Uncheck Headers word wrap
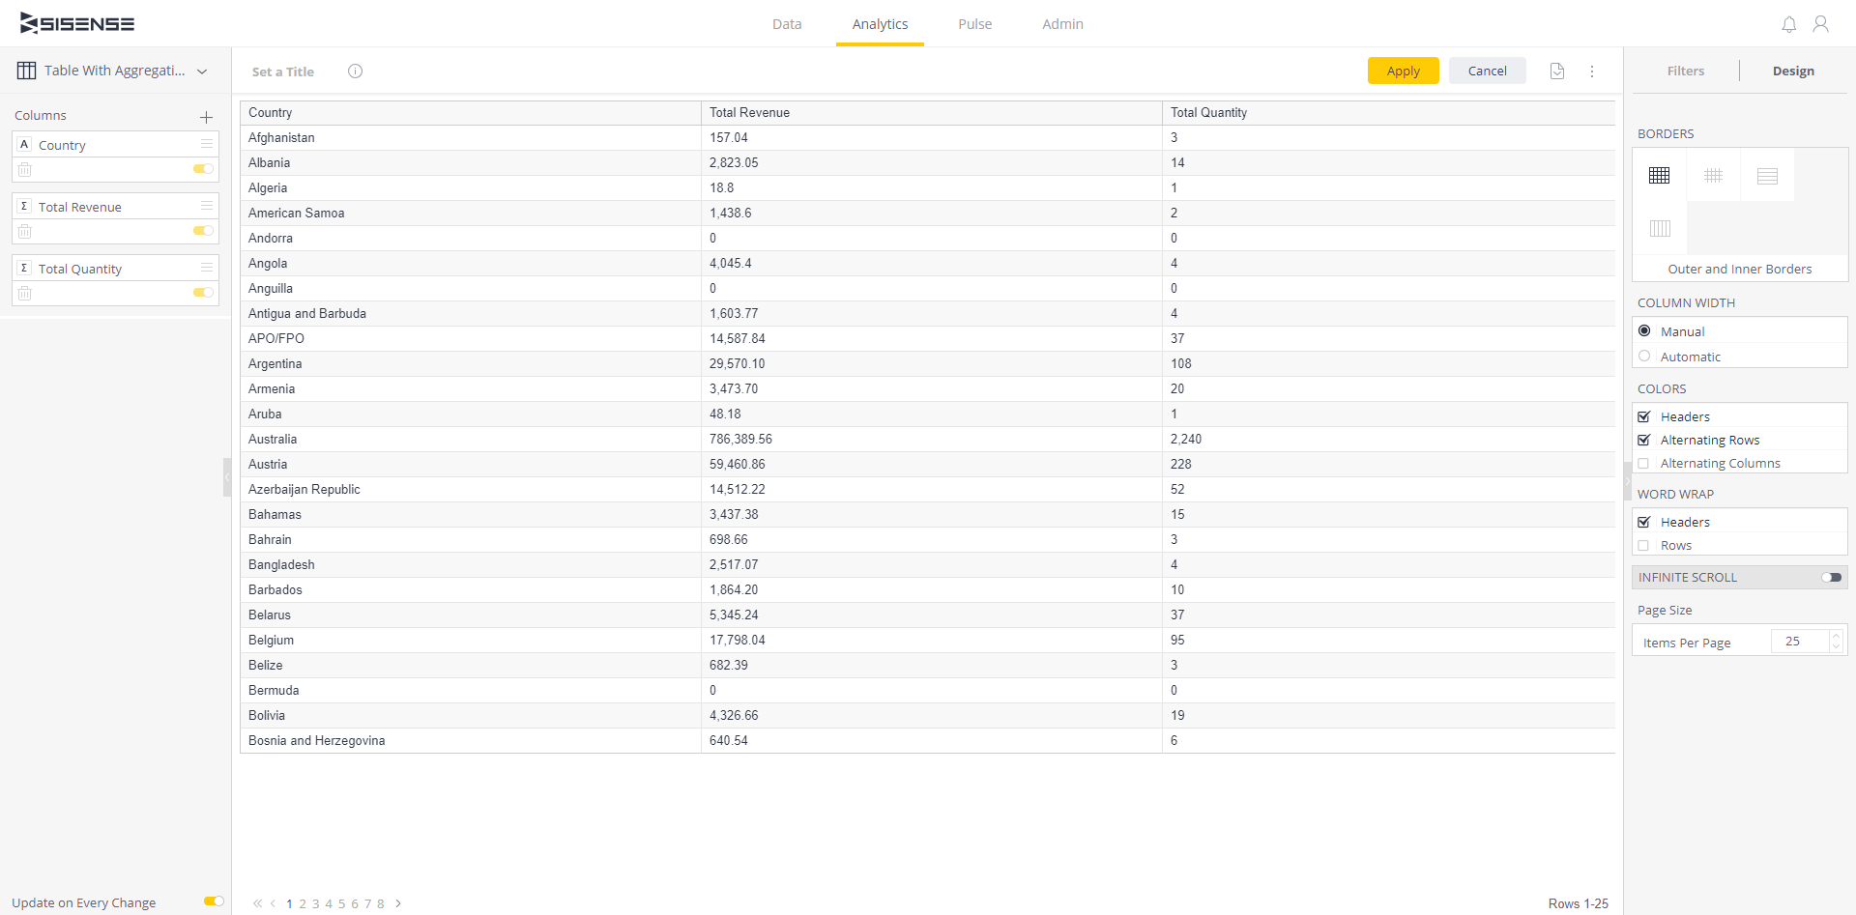This screenshot has width=1856, height=915. 1645,522
